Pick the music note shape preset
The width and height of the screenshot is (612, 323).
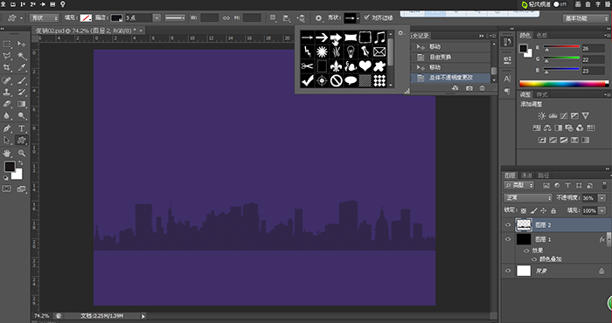click(379, 38)
